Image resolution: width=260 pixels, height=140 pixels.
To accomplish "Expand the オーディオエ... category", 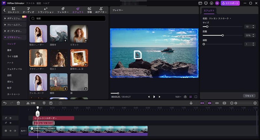I will [15, 31].
